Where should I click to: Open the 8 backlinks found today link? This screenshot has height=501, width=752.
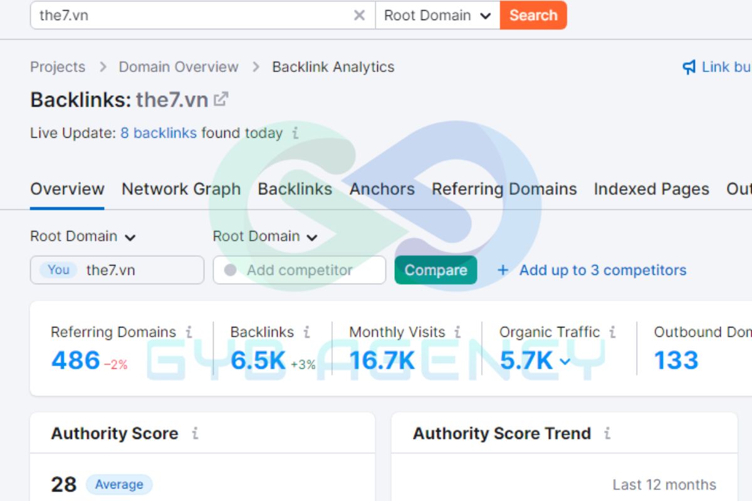pos(159,133)
